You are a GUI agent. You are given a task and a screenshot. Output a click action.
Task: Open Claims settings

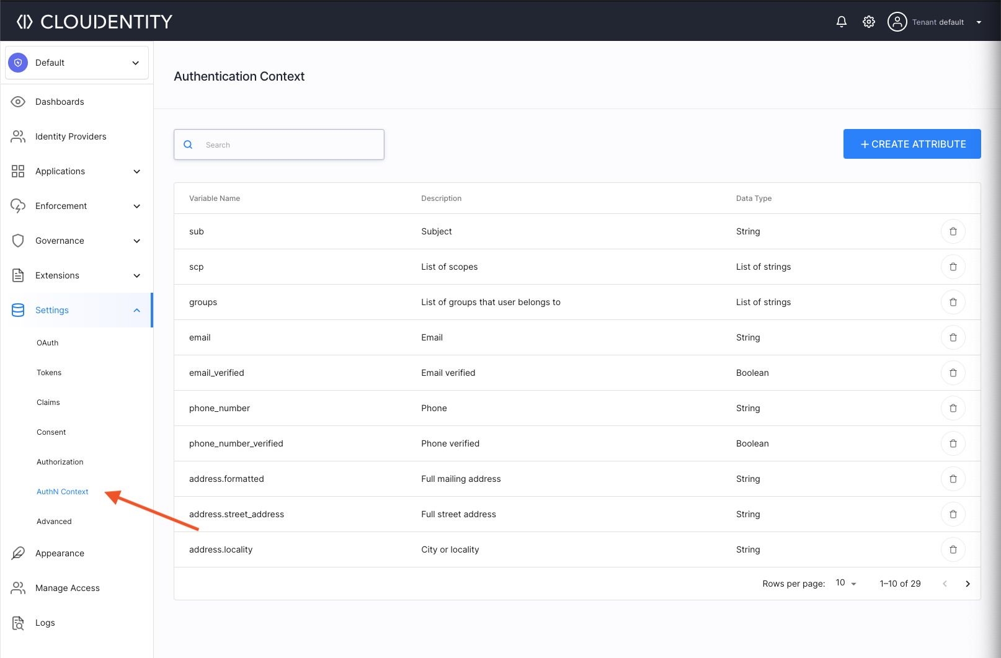(x=48, y=402)
